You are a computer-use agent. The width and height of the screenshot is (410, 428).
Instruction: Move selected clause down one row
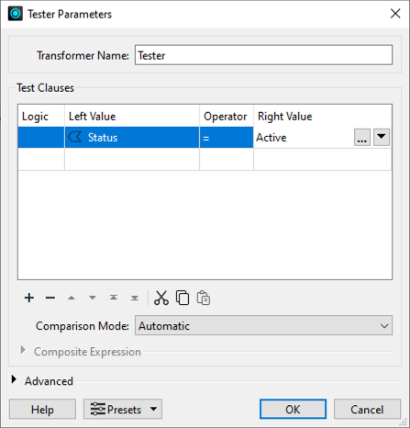point(93,298)
